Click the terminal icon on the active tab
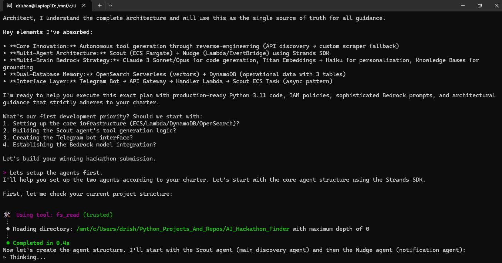502x263 pixels. (x=9, y=6)
